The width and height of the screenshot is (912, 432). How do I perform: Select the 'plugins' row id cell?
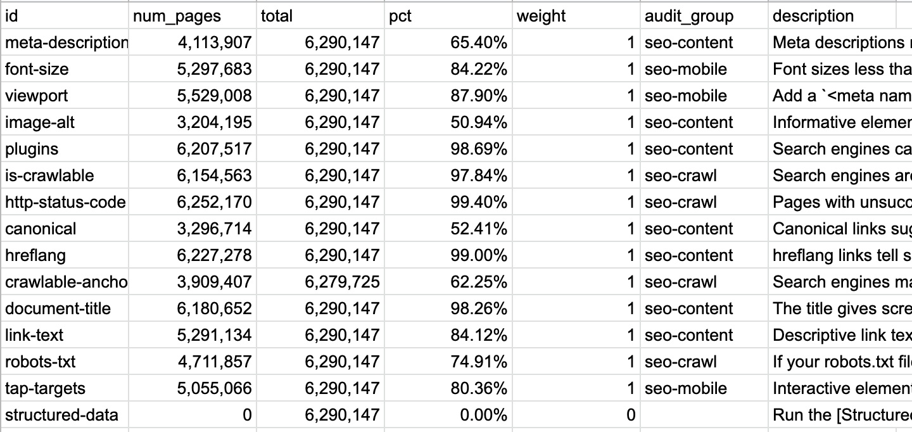65,149
